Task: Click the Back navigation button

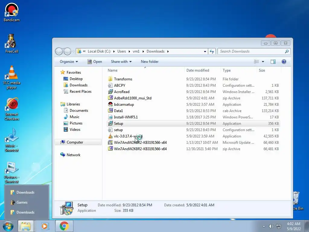Action: (x=59, y=51)
